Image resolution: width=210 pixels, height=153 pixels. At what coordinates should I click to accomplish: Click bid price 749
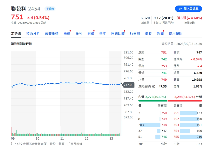[x=164, y=119]
